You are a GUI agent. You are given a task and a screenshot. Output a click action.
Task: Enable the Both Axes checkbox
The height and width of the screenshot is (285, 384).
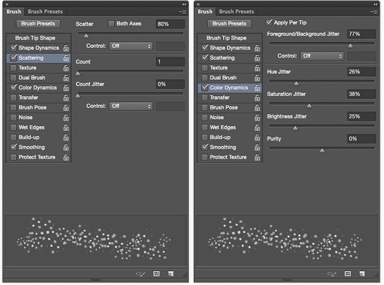(112, 24)
